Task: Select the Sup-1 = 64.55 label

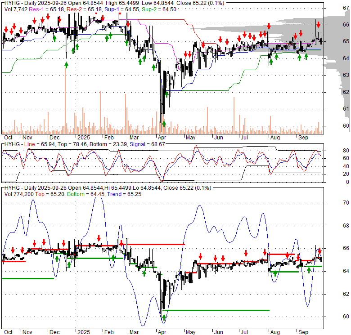Action: pyautogui.click(x=122, y=9)
